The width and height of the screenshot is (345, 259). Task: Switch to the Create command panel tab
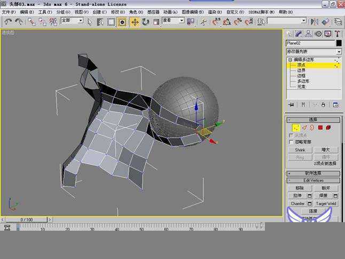289,34
